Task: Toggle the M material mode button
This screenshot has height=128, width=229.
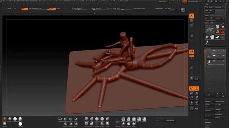Action: click(x=15, y=9)
